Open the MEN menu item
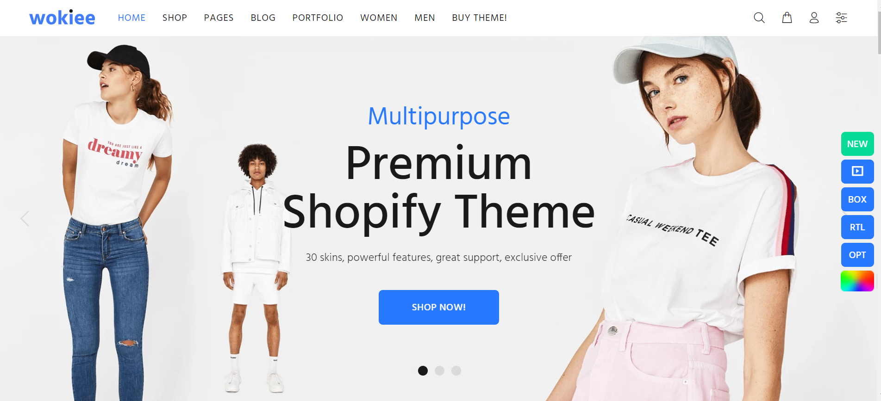This screenshot has width=881, height=401. pyautogui.click(x=425, y=18)
